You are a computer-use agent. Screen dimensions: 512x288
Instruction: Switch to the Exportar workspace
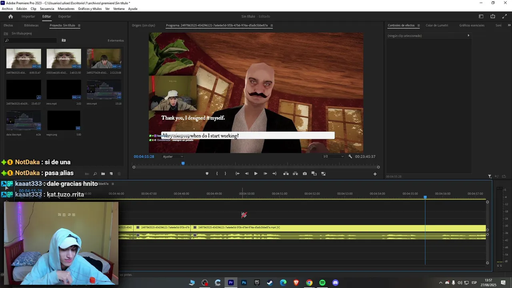pos(64,16)
